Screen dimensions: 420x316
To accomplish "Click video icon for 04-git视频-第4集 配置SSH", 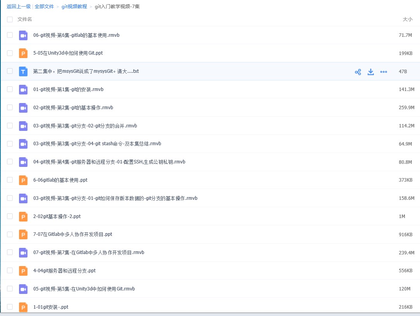I will [23, 162].
